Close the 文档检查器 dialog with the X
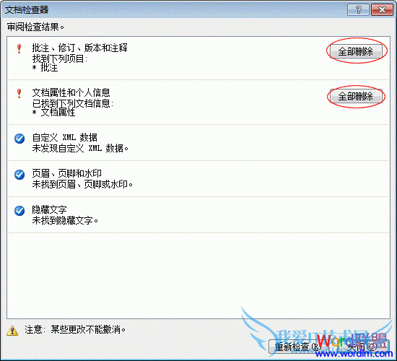This screenshot has width=397, height=361. coord(382,10)
